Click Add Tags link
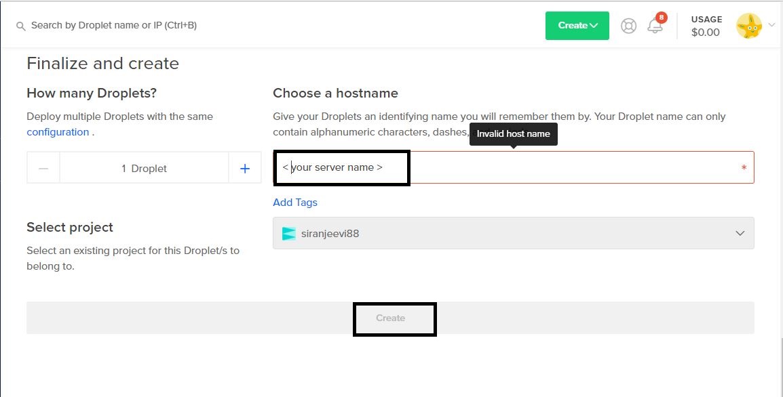 pos(295,203)
